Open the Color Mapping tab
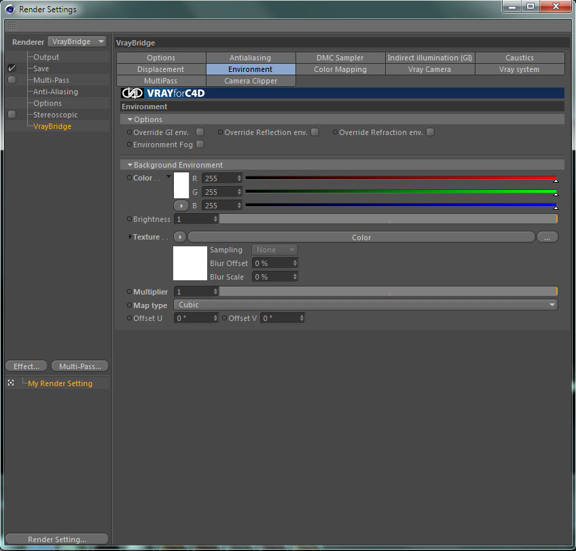 [340, 69]
